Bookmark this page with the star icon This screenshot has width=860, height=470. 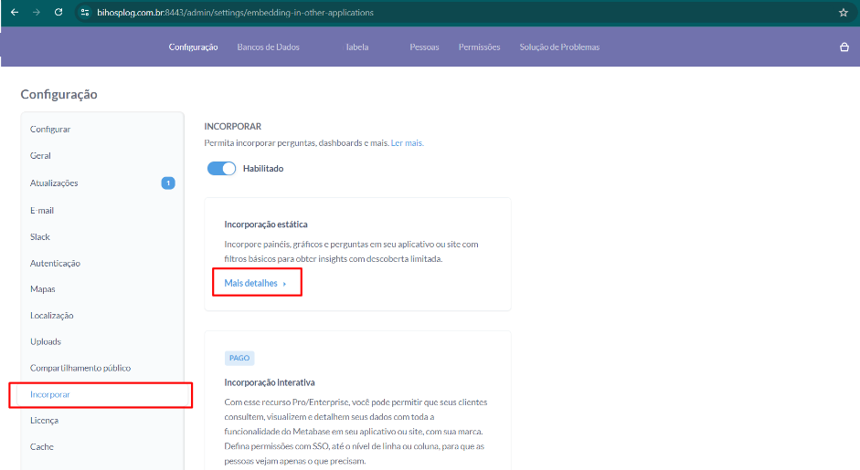tap(844, 13)
